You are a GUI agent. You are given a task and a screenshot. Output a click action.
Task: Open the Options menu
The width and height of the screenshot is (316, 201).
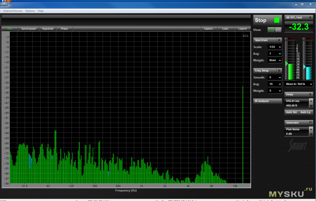[x=30, y=11]
